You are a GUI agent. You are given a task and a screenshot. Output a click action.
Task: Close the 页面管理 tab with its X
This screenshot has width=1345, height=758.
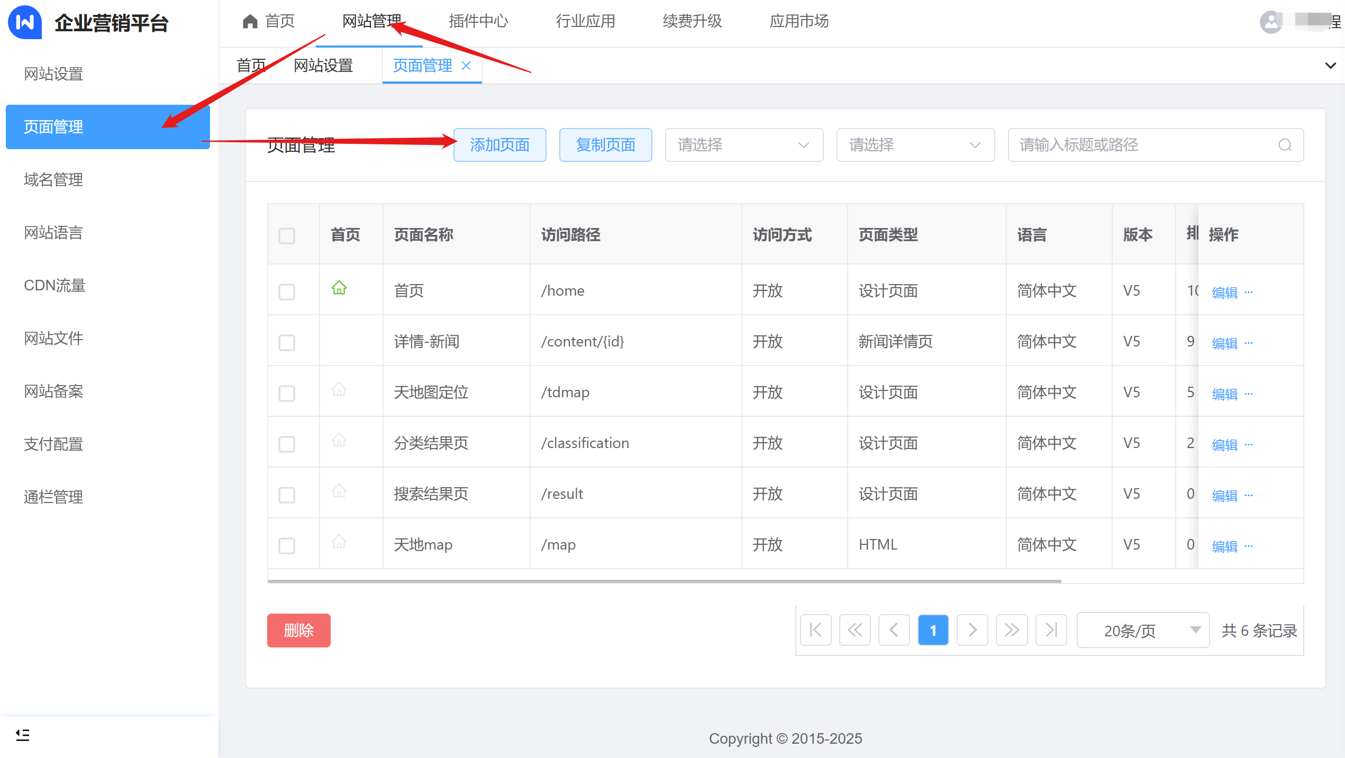pos(466,66)
